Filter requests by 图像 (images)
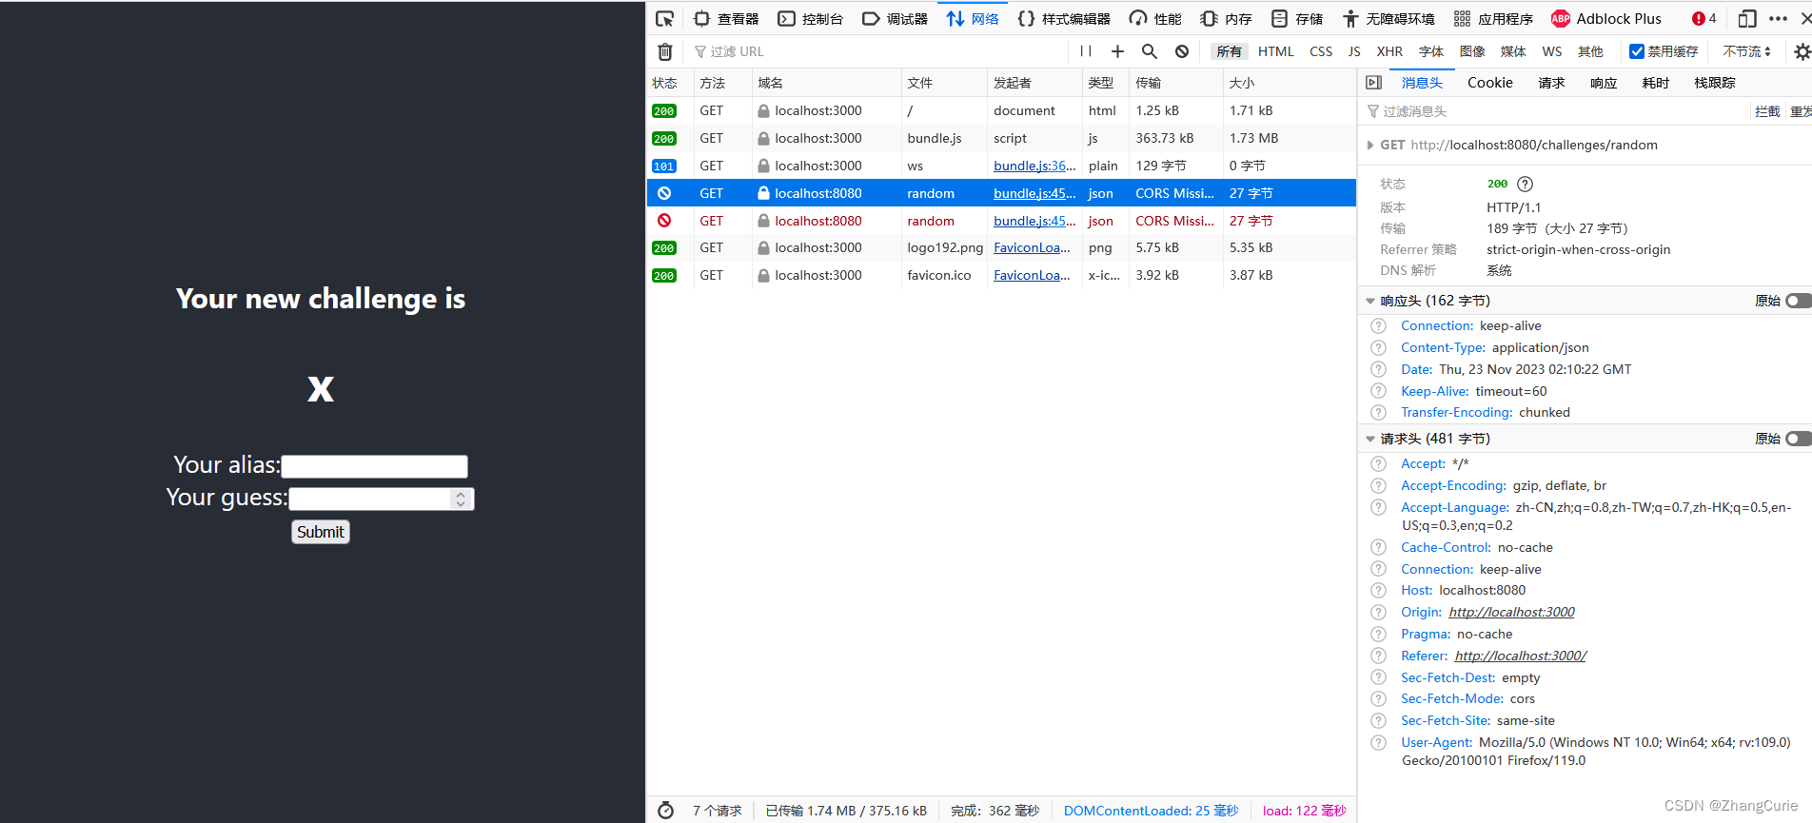Screen dimensions: 1812x823 [x=1472, y=51]
